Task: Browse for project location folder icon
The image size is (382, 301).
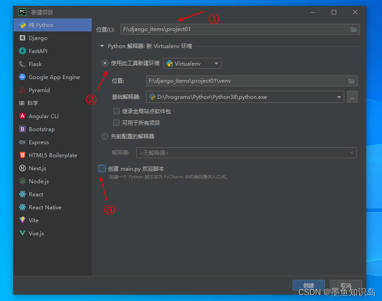Action: (x=354, y=30)
